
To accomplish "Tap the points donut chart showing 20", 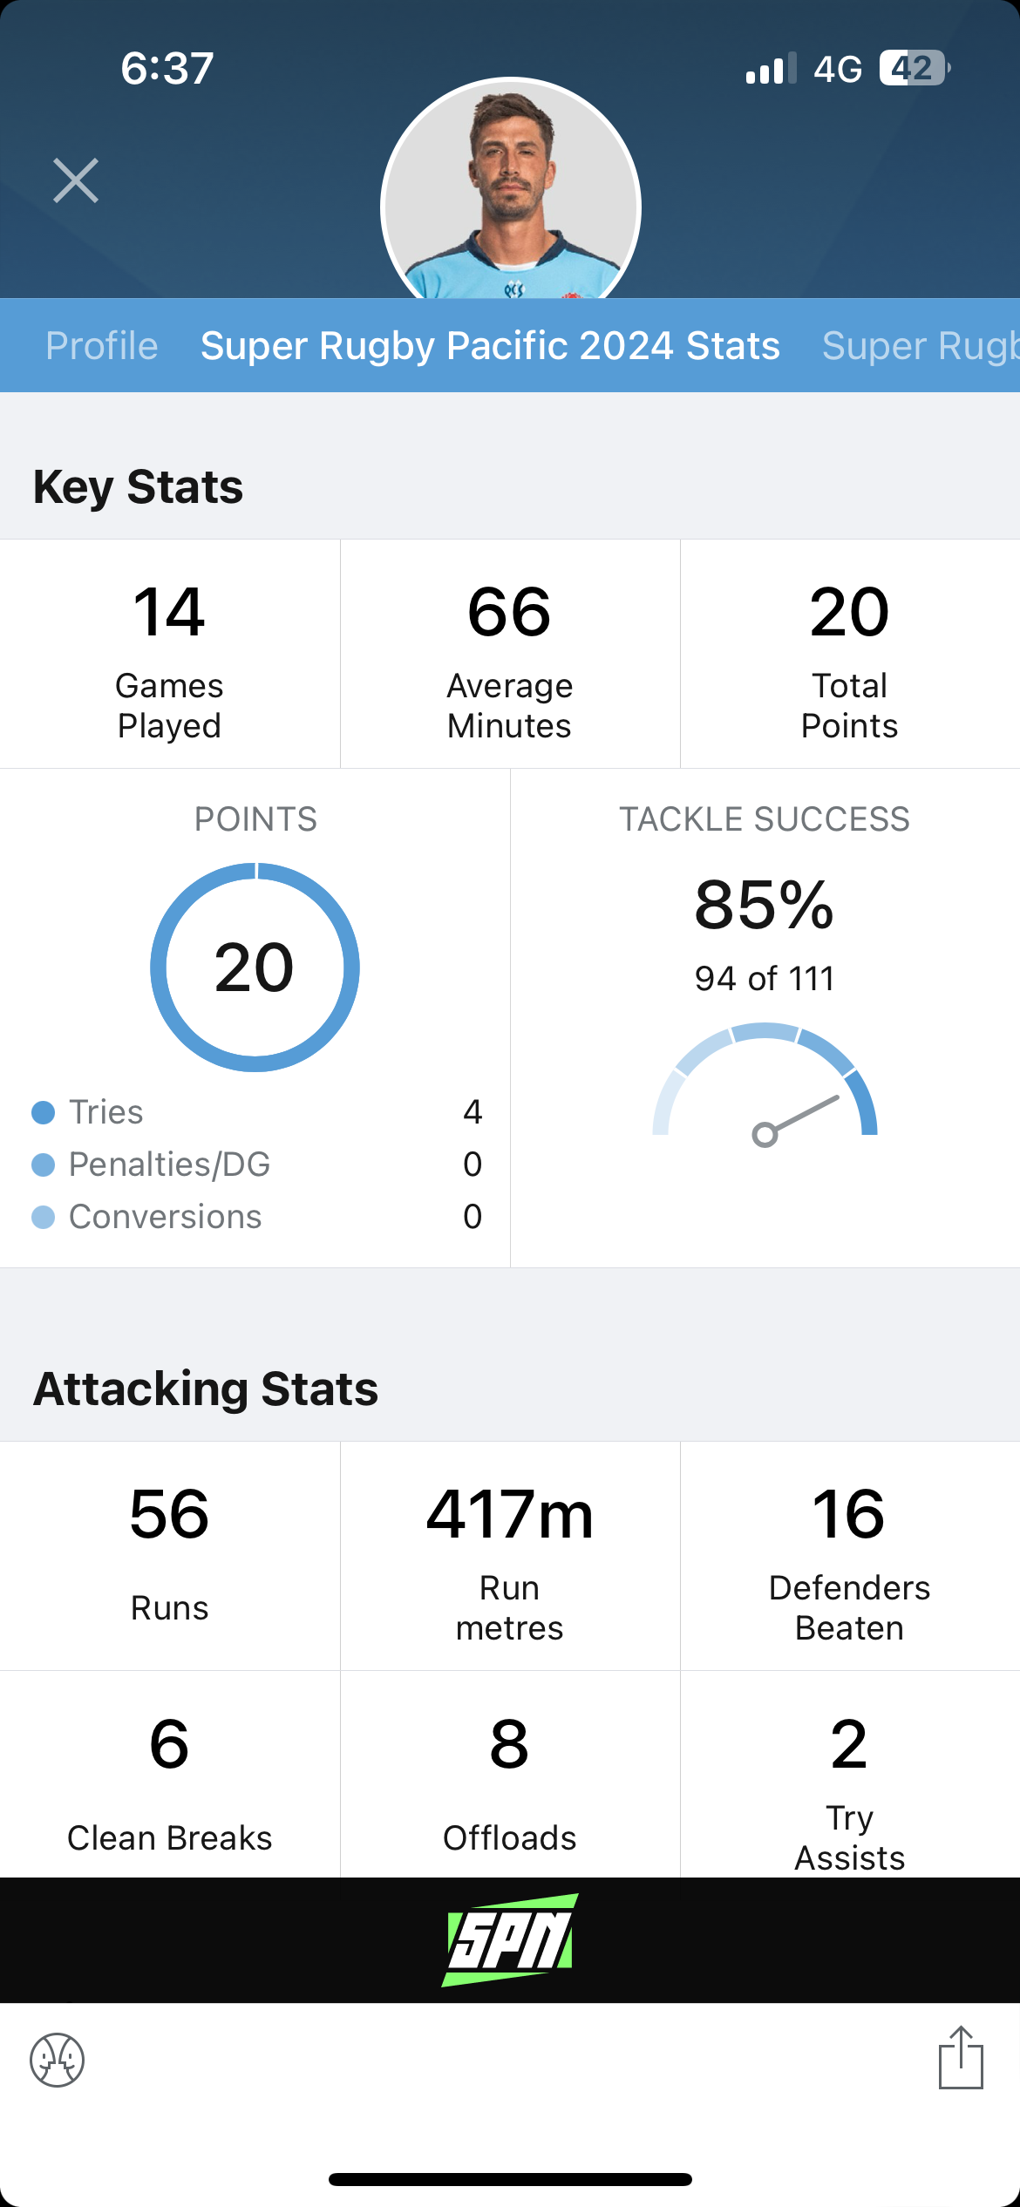I will [255, 968].
